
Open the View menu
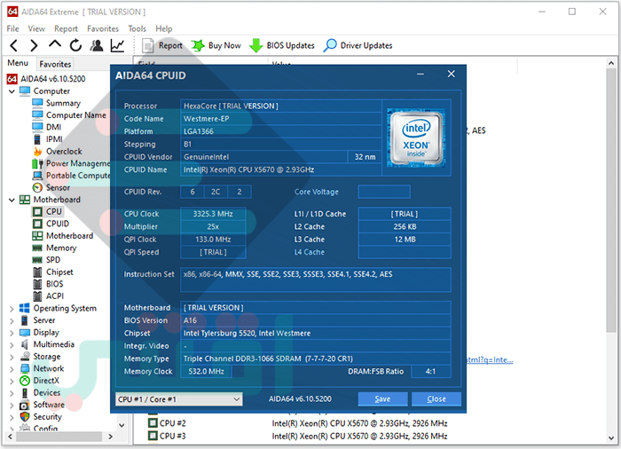click(36, 28)
